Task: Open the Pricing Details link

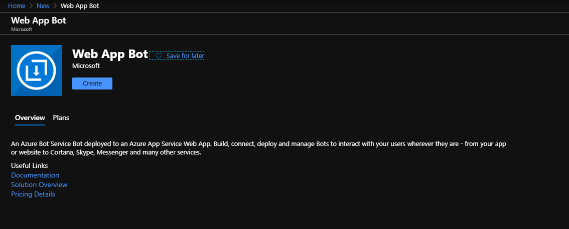Action: 33,194
